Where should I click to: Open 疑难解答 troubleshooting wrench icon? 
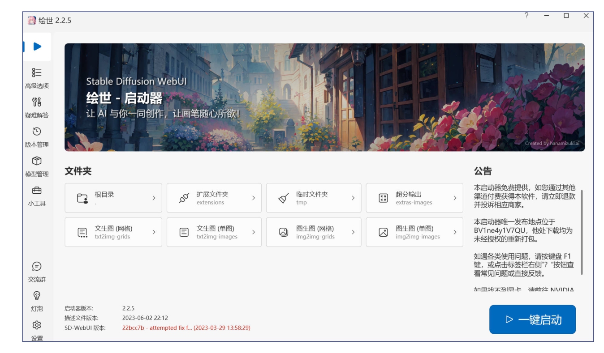click(37, 102)
